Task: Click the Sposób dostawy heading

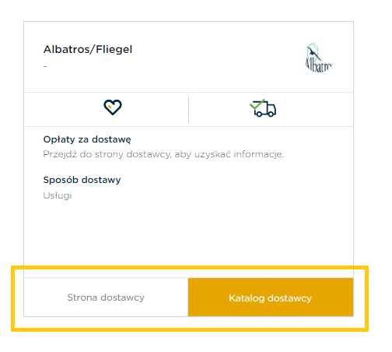Action: click(x=82, y=180)
